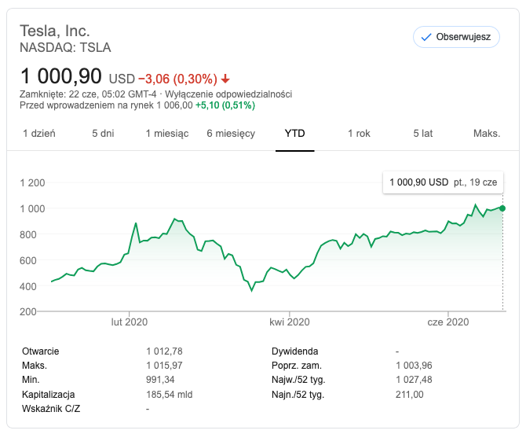Click the lut 2020 axis label
The width and height of the screenshot is (526, 434).
[130, 322]
